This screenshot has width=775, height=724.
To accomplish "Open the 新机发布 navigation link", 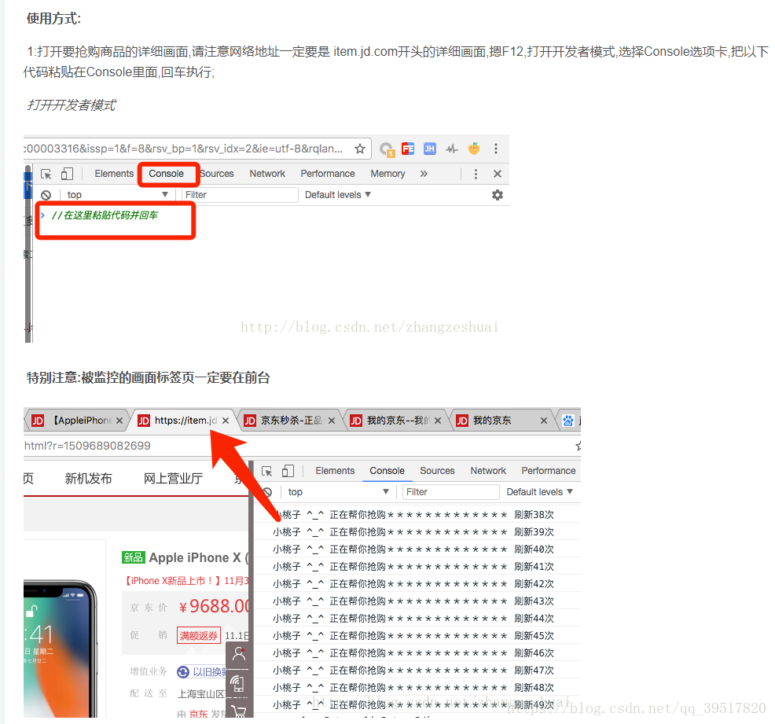I will coord(89,479).
